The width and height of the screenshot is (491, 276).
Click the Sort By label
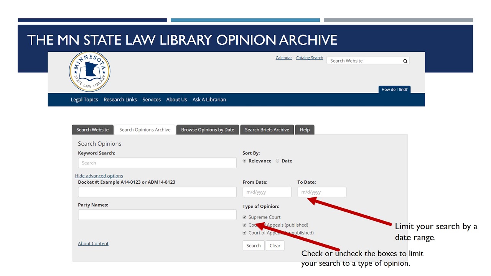click(251, 153)
